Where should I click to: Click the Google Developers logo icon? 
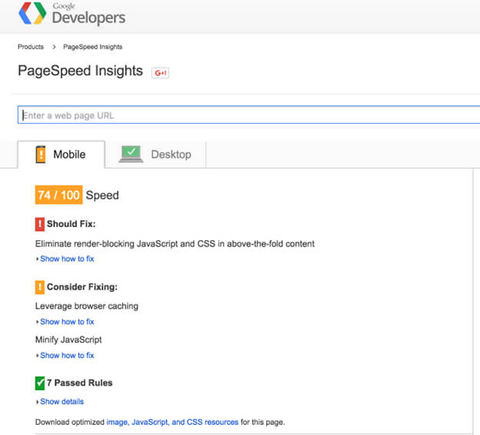(x=32, y=13)
